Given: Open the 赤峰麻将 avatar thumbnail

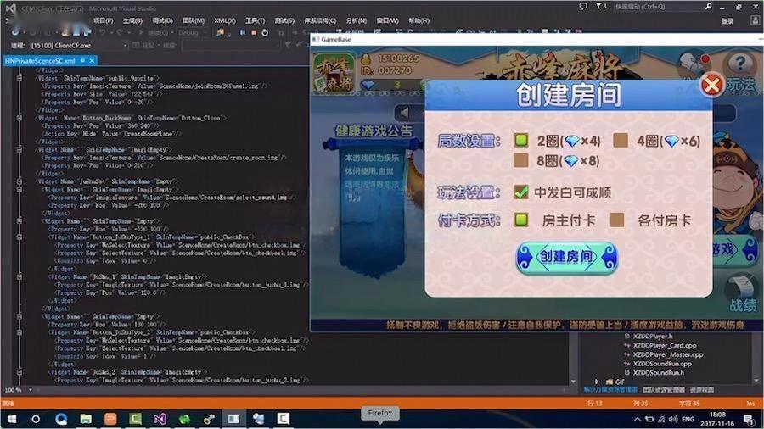Looking at the screenshot, I should (334, 72).
